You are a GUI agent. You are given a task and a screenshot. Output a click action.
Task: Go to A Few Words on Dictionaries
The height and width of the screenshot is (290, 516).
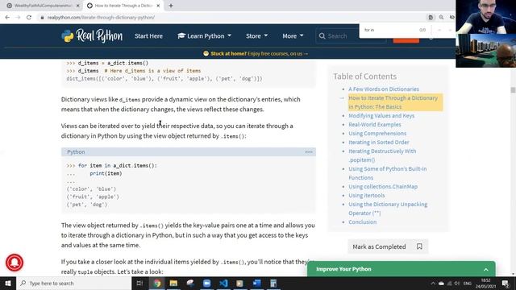384,89
